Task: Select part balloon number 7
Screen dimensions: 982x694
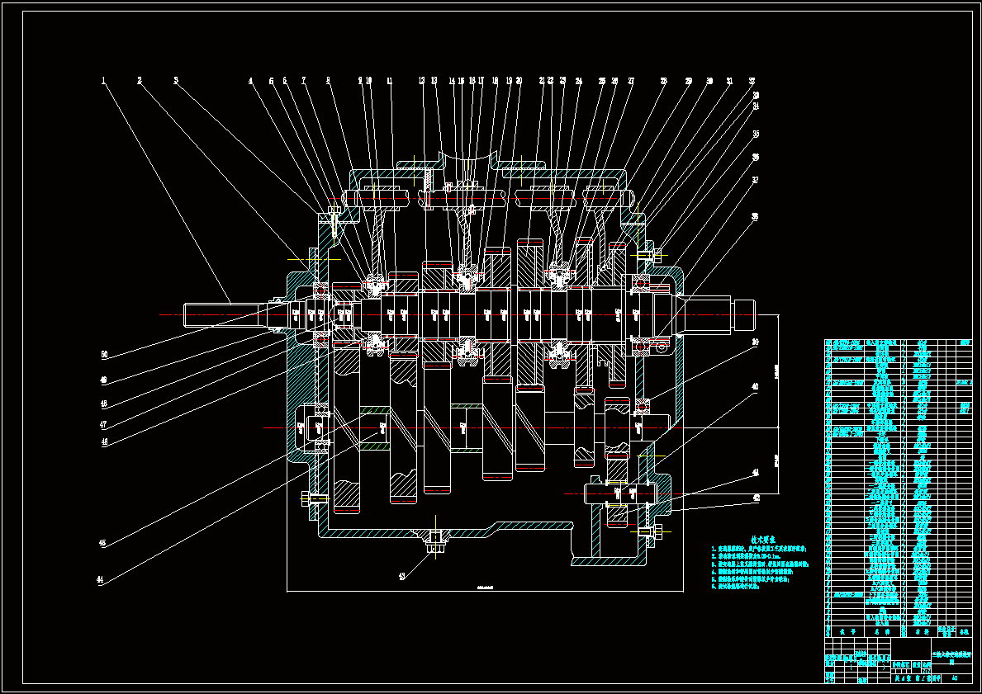Action: [x=304, y=81]
